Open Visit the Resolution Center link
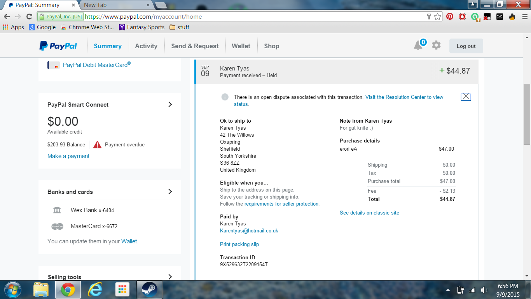Image resolution: width=531 pixels, height=299 pixels. click(x=404, y=97)
